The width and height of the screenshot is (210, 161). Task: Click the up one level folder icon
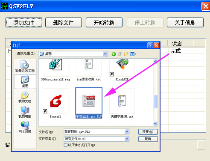120,54
